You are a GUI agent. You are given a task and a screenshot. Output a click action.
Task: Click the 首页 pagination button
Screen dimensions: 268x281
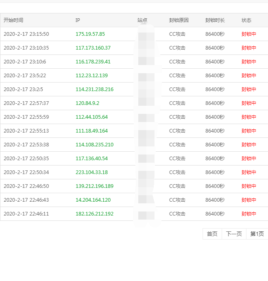(212, 234)
